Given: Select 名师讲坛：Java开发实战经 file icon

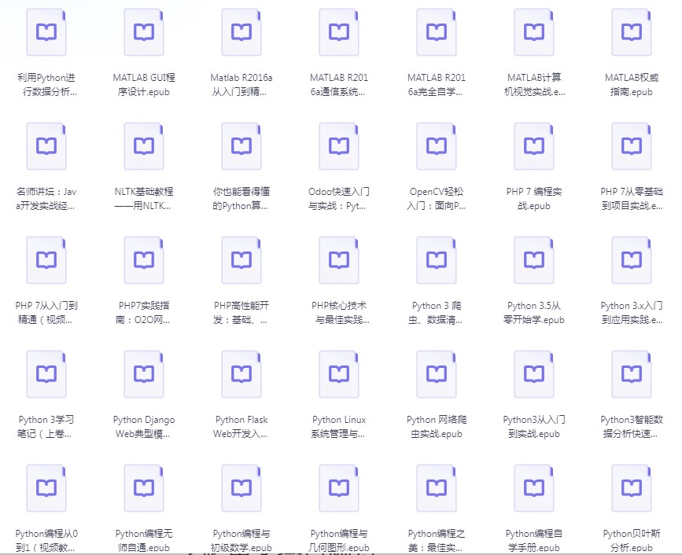Looking at the screenshot, I should click(x=46, y=146).
